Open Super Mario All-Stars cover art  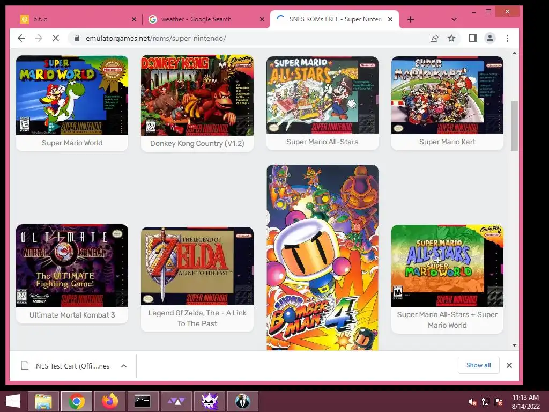click(322, 95)
